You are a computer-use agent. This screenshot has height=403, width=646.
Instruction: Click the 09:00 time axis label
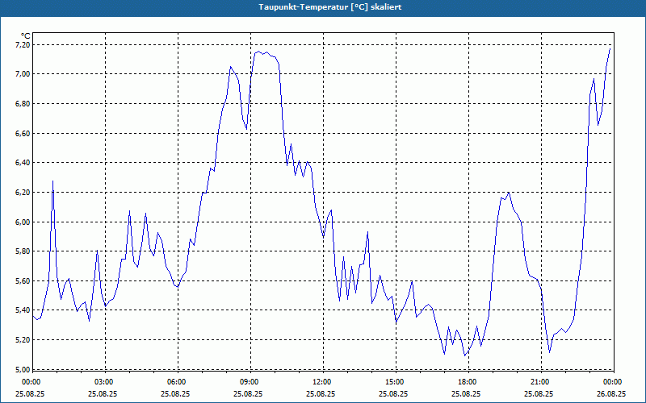tap(249, 382)
